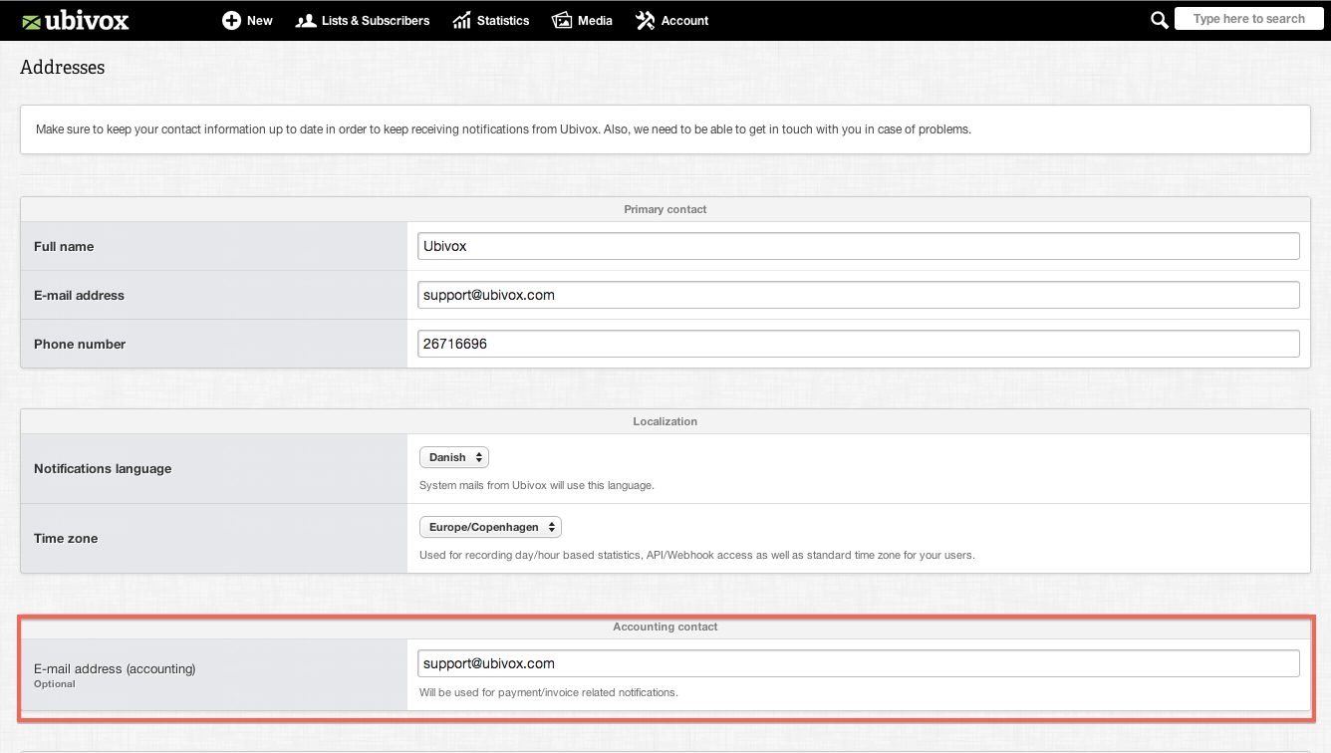Click the magnifying glass search icon
The height and width of the screenshot is (753, 1331).
click(1159, 20)
